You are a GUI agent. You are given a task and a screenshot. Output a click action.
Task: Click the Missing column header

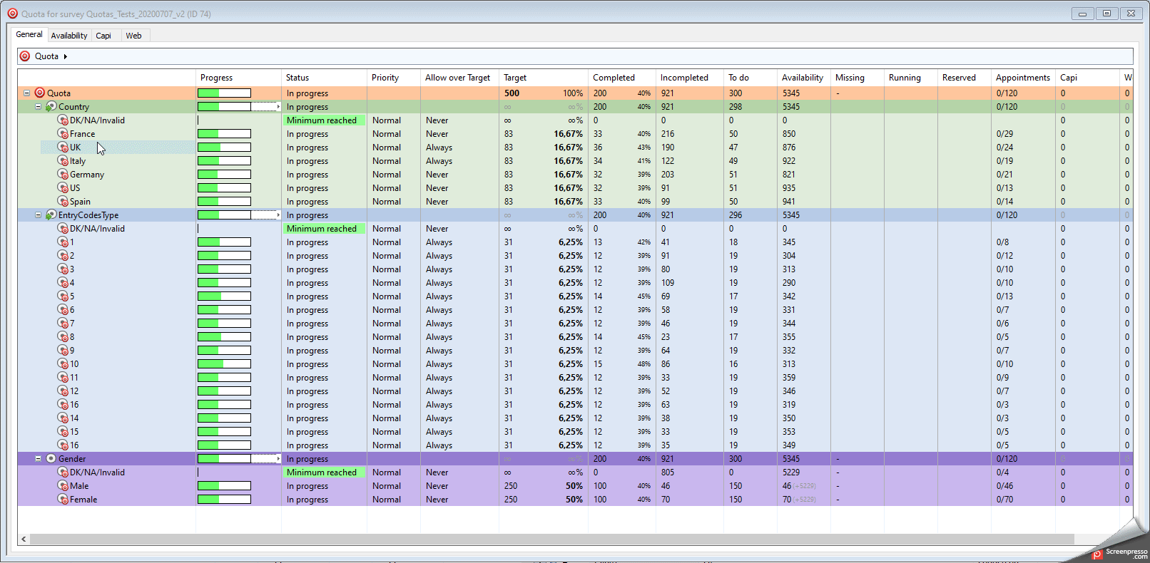tap(857, 77)
